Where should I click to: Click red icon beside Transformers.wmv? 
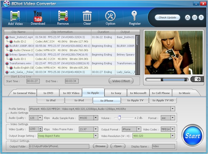7,63
